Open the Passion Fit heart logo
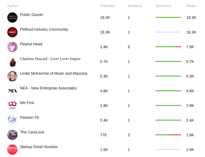Viewport: 205px width, 157px height. tap(12, 120)
